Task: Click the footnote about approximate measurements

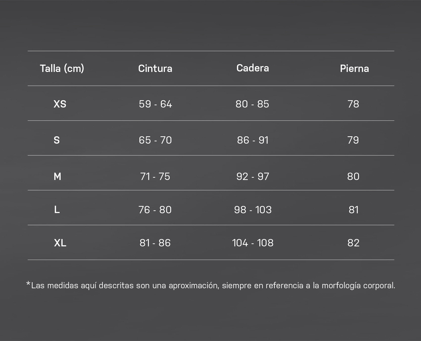Action: point(211,285)
